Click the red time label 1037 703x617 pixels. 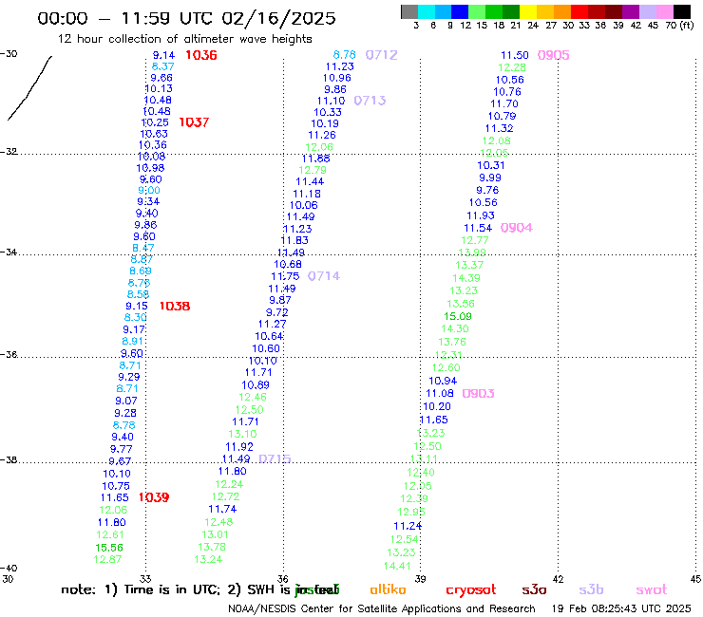coord(194,122)
